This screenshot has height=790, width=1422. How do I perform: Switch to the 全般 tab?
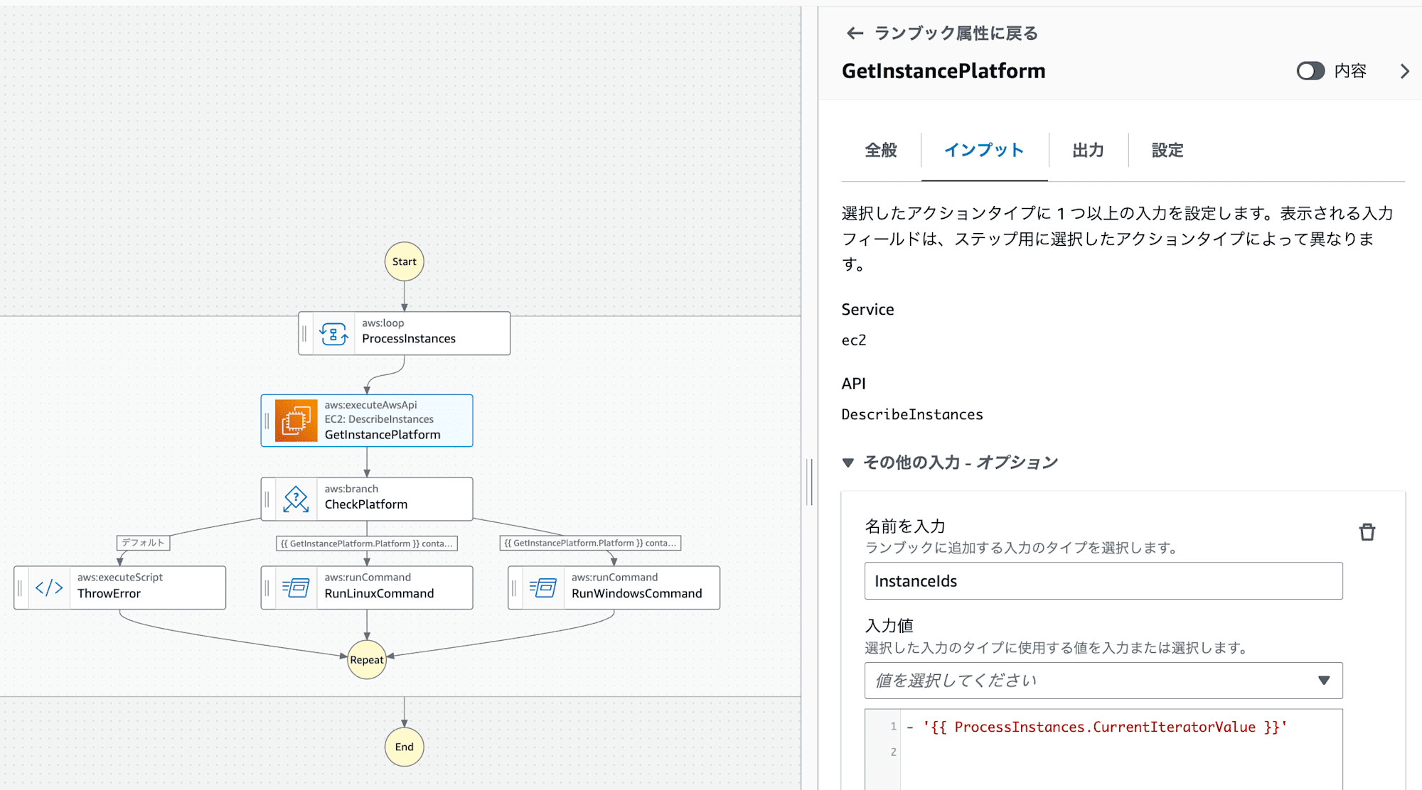[x=881, y=150]
